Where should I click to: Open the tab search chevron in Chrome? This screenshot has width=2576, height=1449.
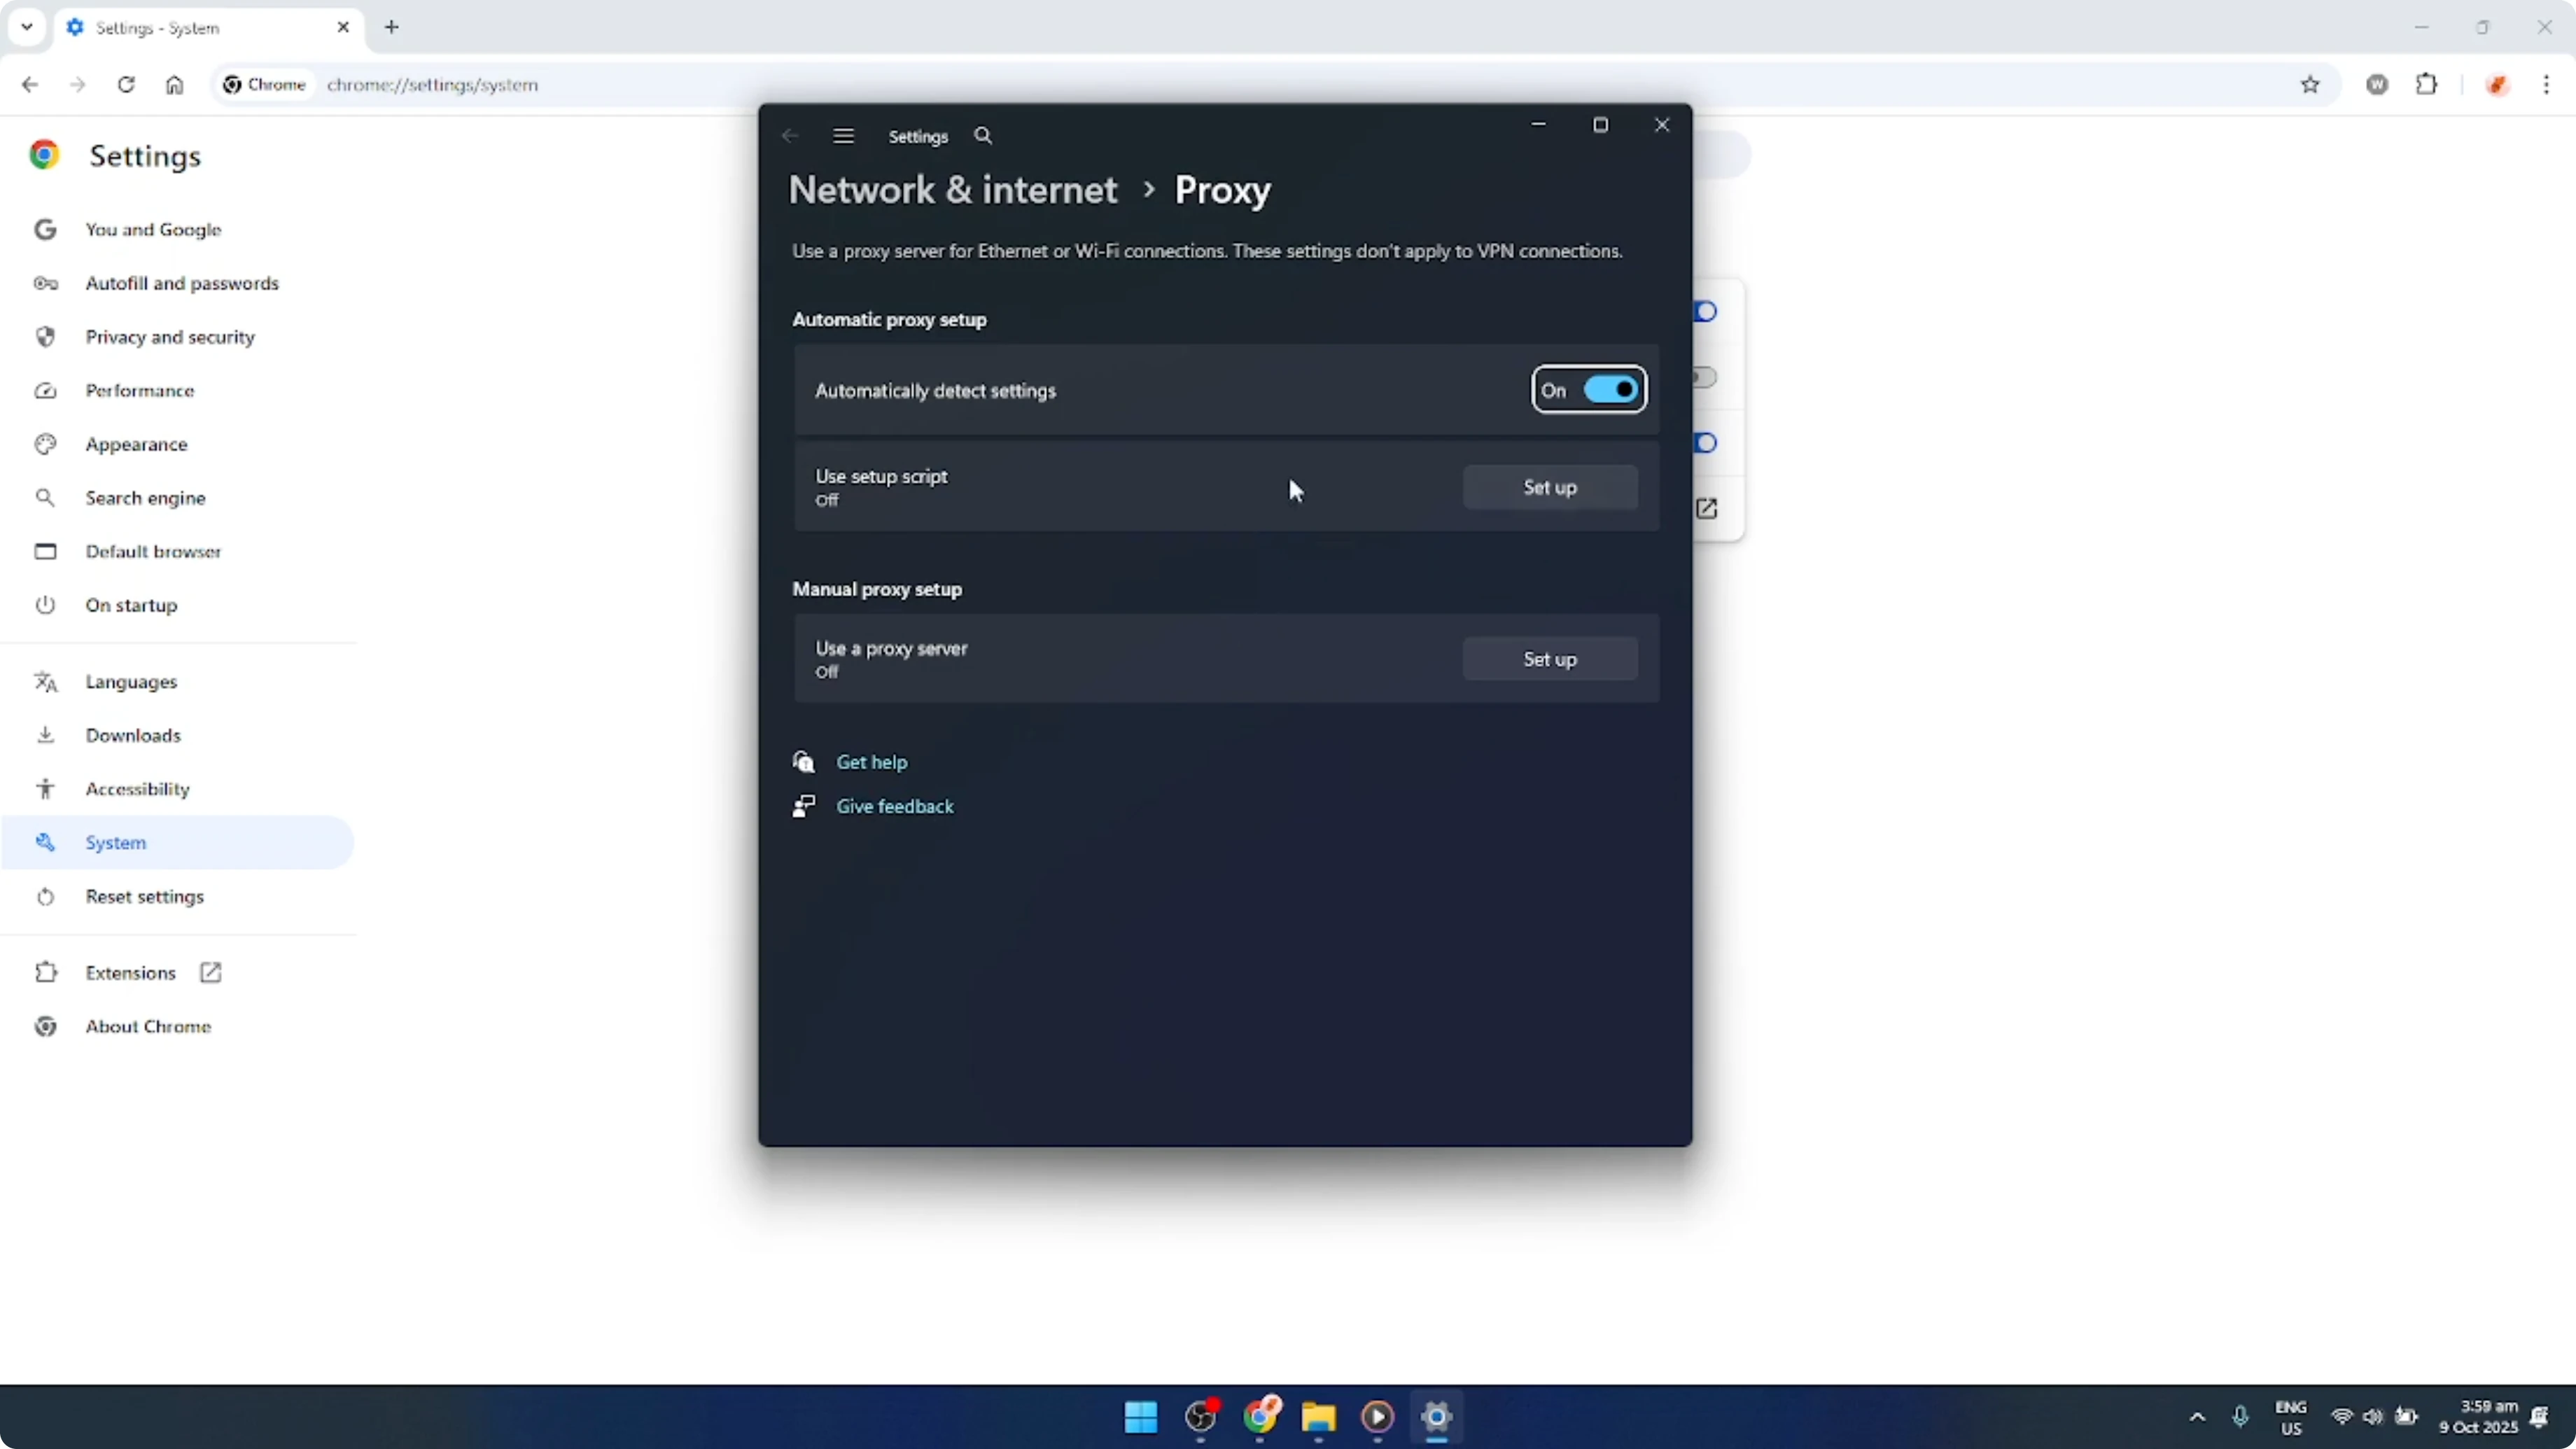(x=27, y=27)
